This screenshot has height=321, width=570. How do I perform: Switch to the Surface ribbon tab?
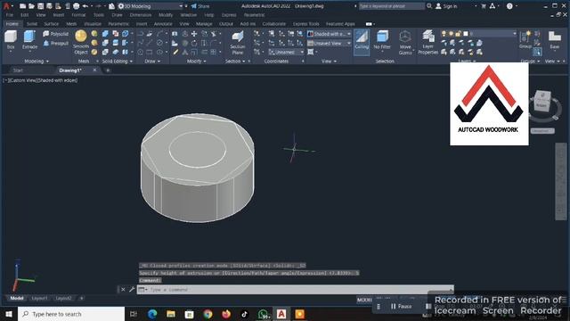52,24
